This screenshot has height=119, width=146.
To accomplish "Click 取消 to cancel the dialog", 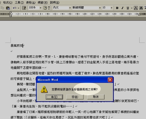I will point(96,97).
